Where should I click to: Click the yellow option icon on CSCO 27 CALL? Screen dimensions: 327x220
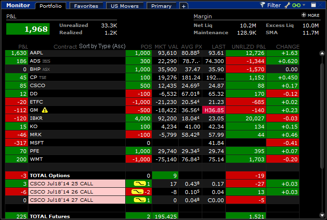click(x=140, y=200)
